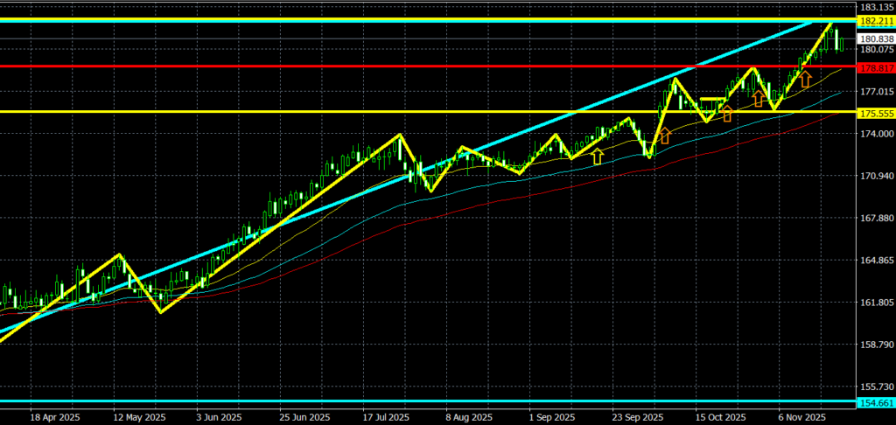Select the yellow 175.555 price label
Screen dimensions: 896x425
tap(876, 113)
